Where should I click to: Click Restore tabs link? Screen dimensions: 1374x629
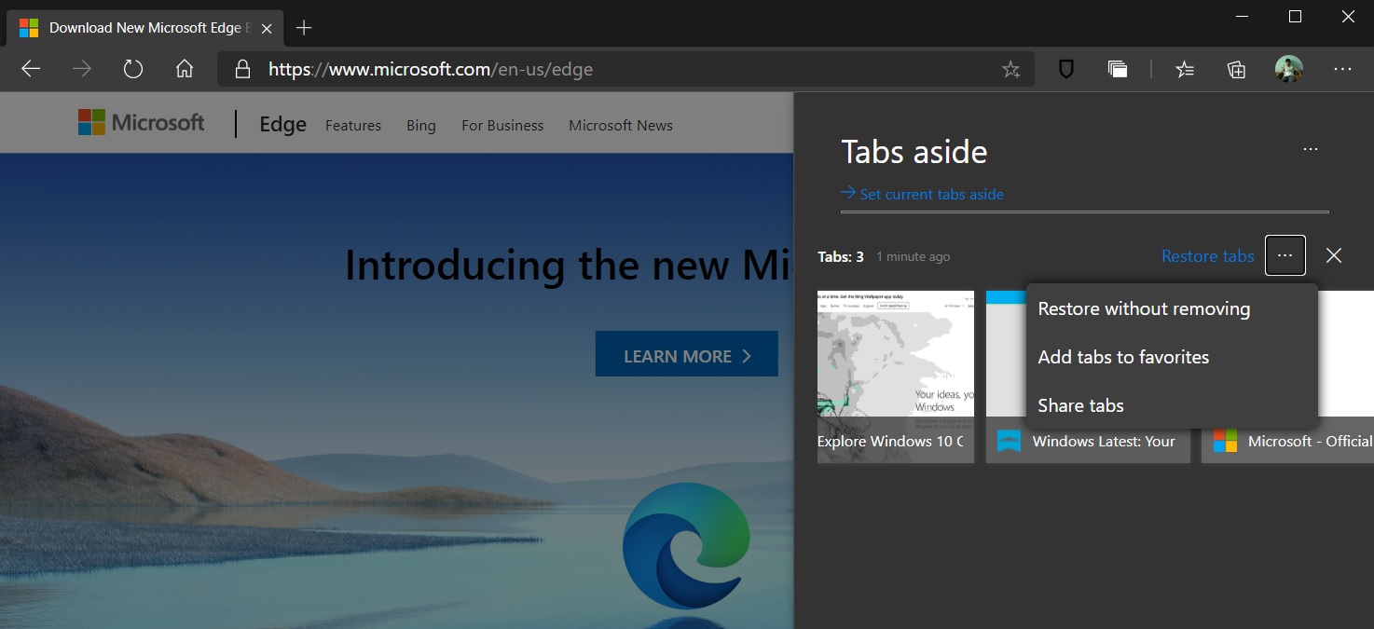click(1207, 255)
